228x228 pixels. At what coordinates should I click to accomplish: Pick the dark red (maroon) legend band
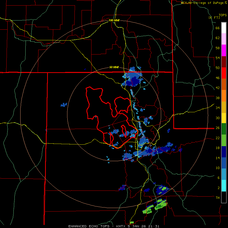tap(224, 62)
